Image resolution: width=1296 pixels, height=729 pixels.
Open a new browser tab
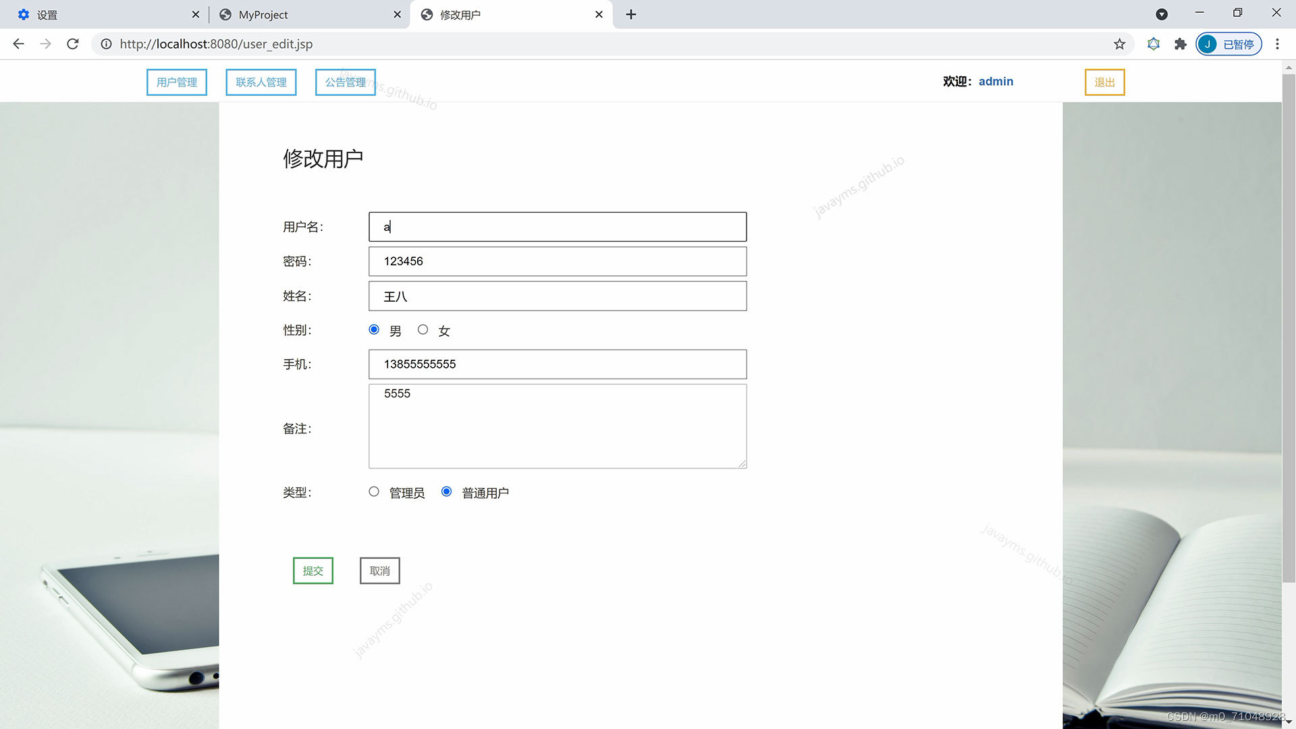pos(630,14)
